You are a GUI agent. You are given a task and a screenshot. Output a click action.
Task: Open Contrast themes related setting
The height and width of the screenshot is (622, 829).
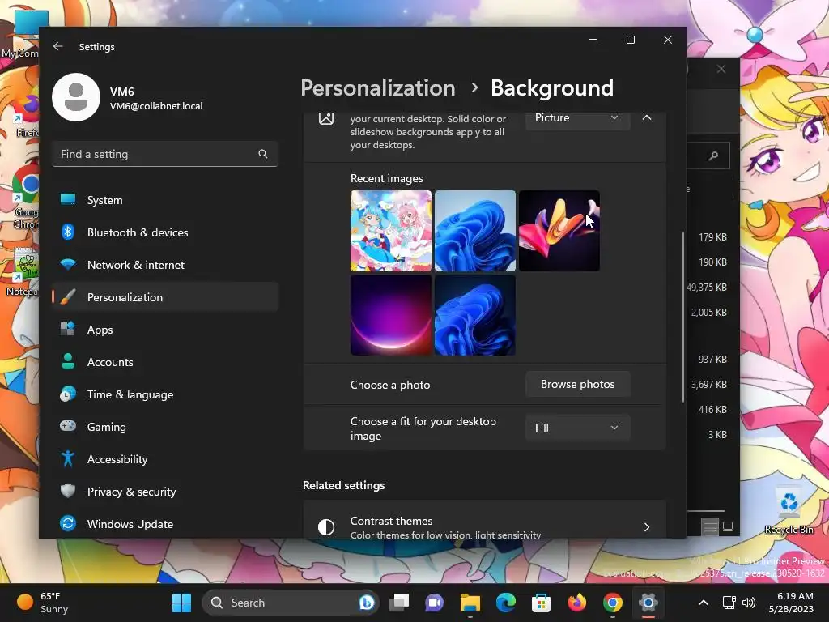point(484,521)
